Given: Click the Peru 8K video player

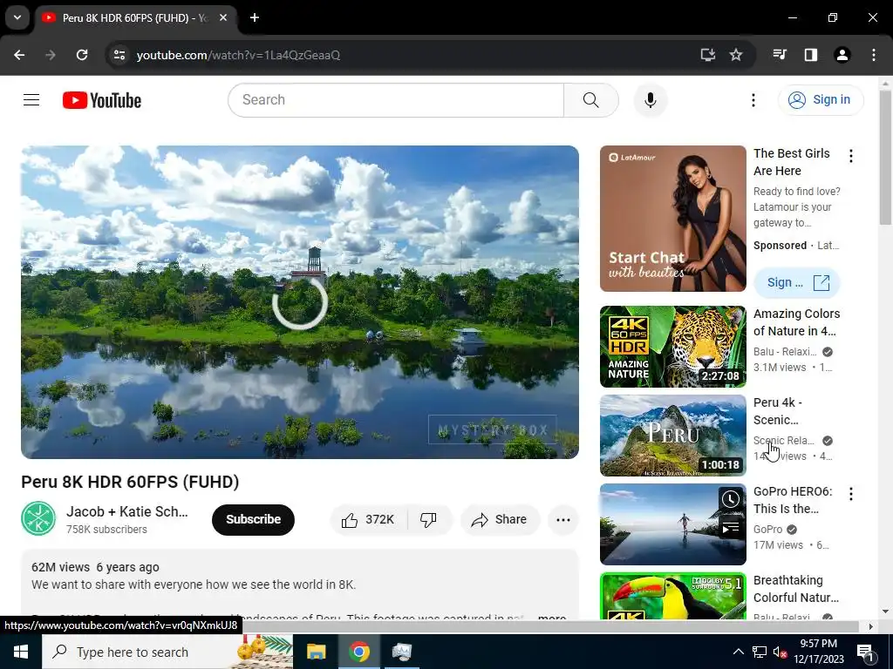Looking at the screenshot, I should point(300,301).
